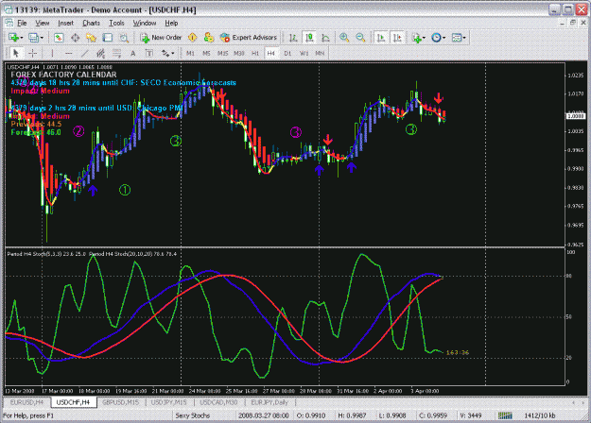Open the View menu
Screen dimensions: 591x423
tap(43, 23)
